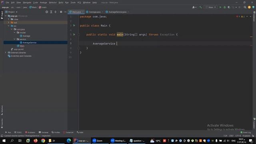Open the File menu
This screenshot has width=256, height=144.
point(7,3)
